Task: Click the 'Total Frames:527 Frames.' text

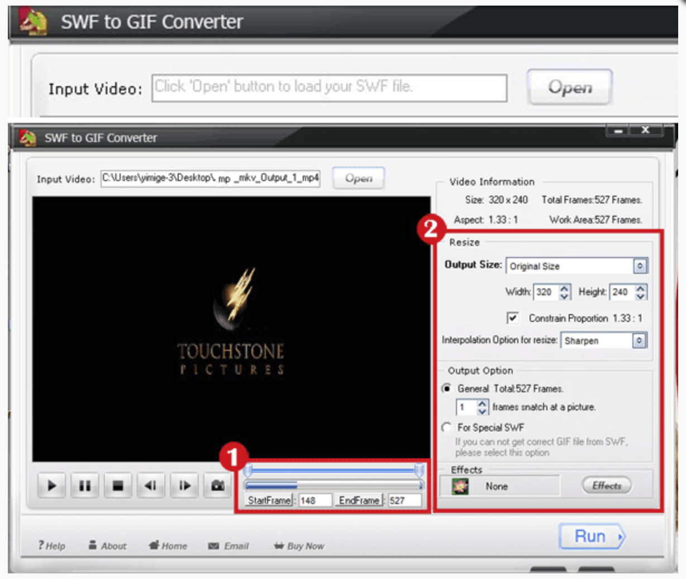Action: coord(592,200)
